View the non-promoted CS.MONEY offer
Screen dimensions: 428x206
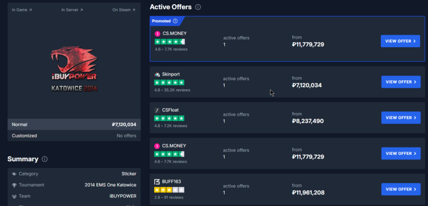[x=401, y=154]
